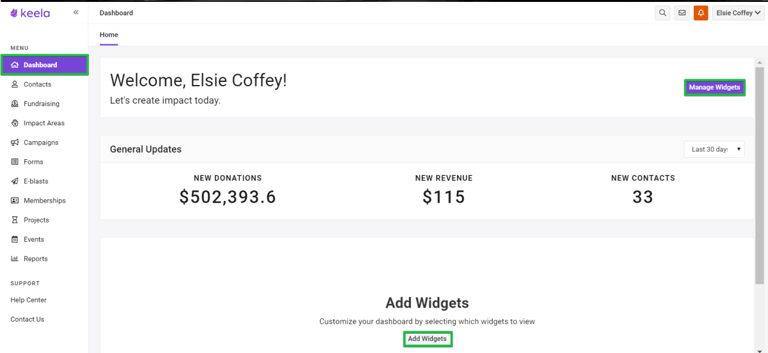Viewport: 768px width, 353px height.
Task: Open the Contact Us link
Action: pos(27,319)
